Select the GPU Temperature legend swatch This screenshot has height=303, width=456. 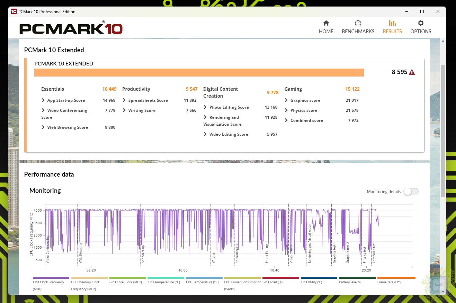(x=204, y=278)
